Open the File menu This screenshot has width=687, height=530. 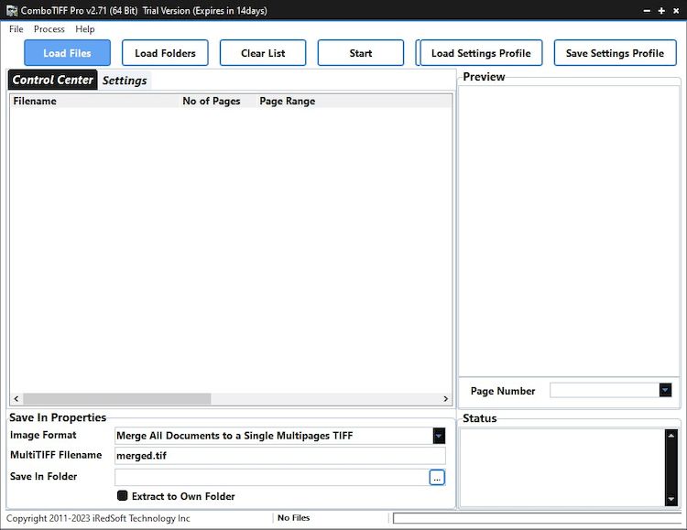pyautogui.click(x=16, y=29)
